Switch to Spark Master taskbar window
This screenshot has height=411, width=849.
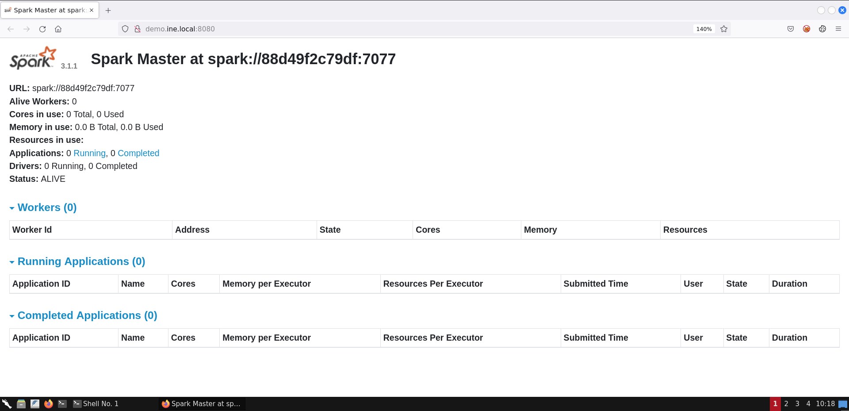click(x=202, y=403)
